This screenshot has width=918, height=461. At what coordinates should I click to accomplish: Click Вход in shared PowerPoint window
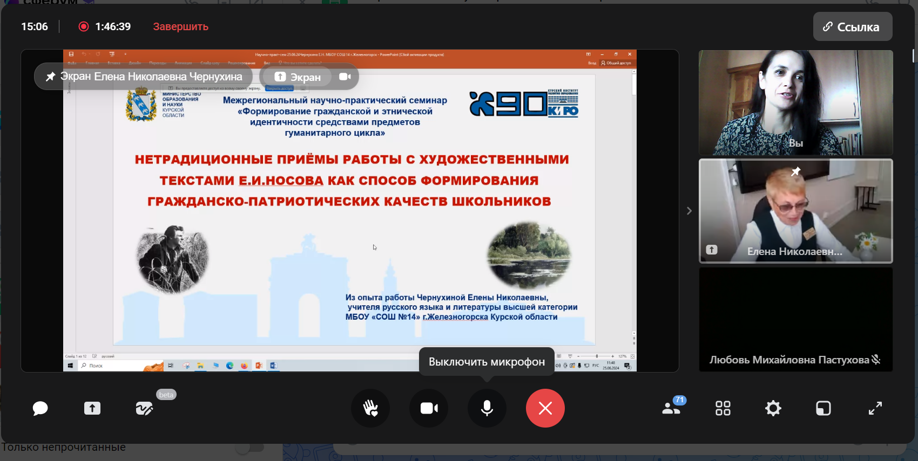592,63
